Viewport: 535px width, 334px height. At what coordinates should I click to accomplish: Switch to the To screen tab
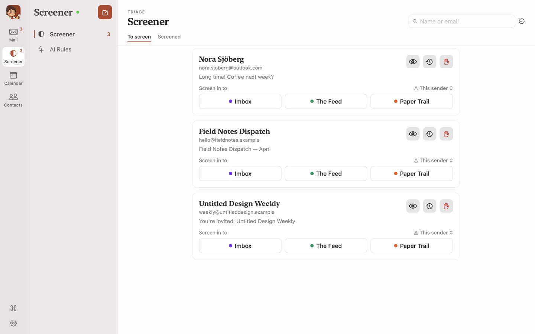tap(139, 37)
